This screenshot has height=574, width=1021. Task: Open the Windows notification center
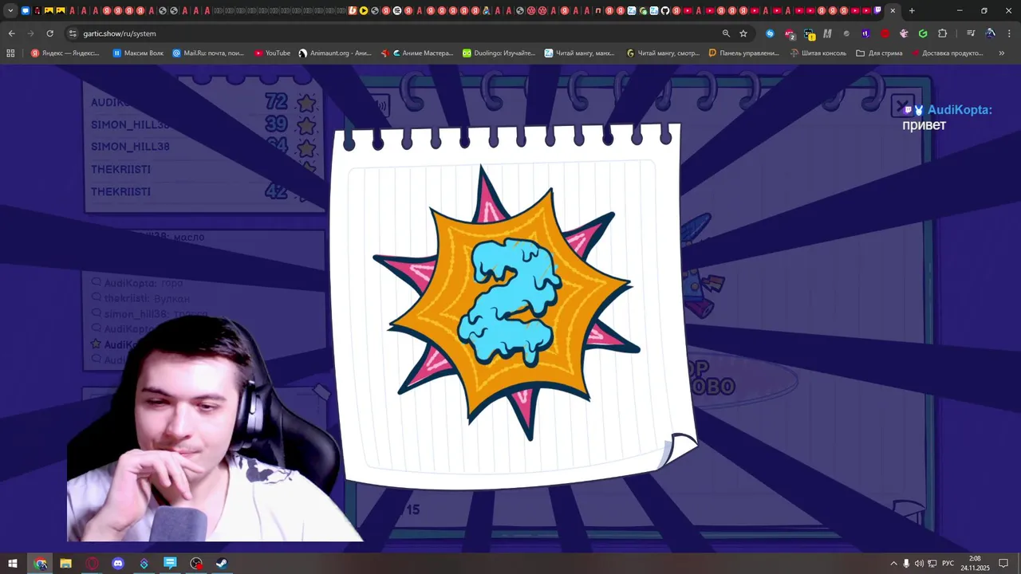pos(1004,564)
